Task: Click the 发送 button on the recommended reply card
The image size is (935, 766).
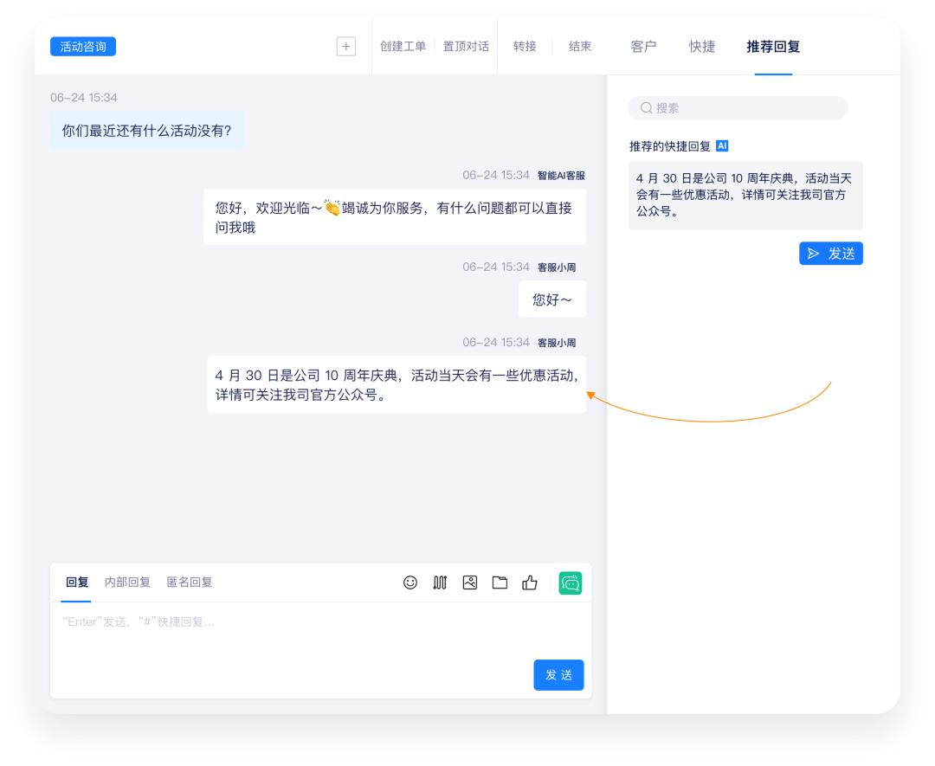Action: (x=830, y=254)
